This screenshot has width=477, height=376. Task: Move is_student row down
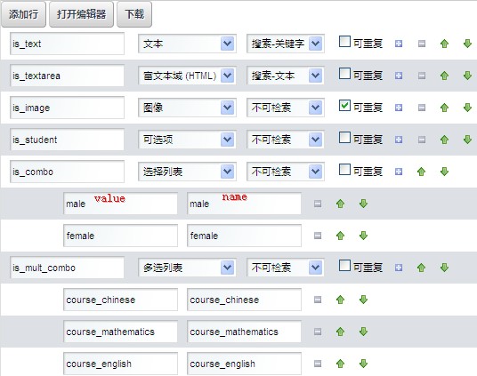pos(467,140)
